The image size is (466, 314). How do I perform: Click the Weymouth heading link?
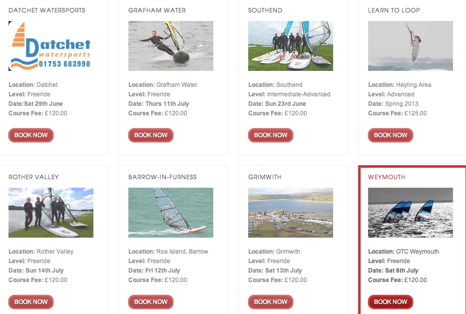click(x=387, y=177)
